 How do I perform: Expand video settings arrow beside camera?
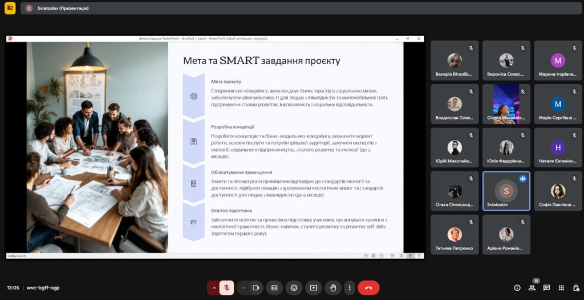pos(244,288)
